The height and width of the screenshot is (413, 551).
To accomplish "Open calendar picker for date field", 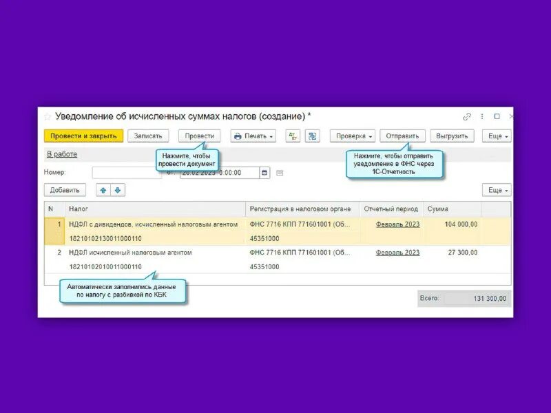I will tap(264, 173).
